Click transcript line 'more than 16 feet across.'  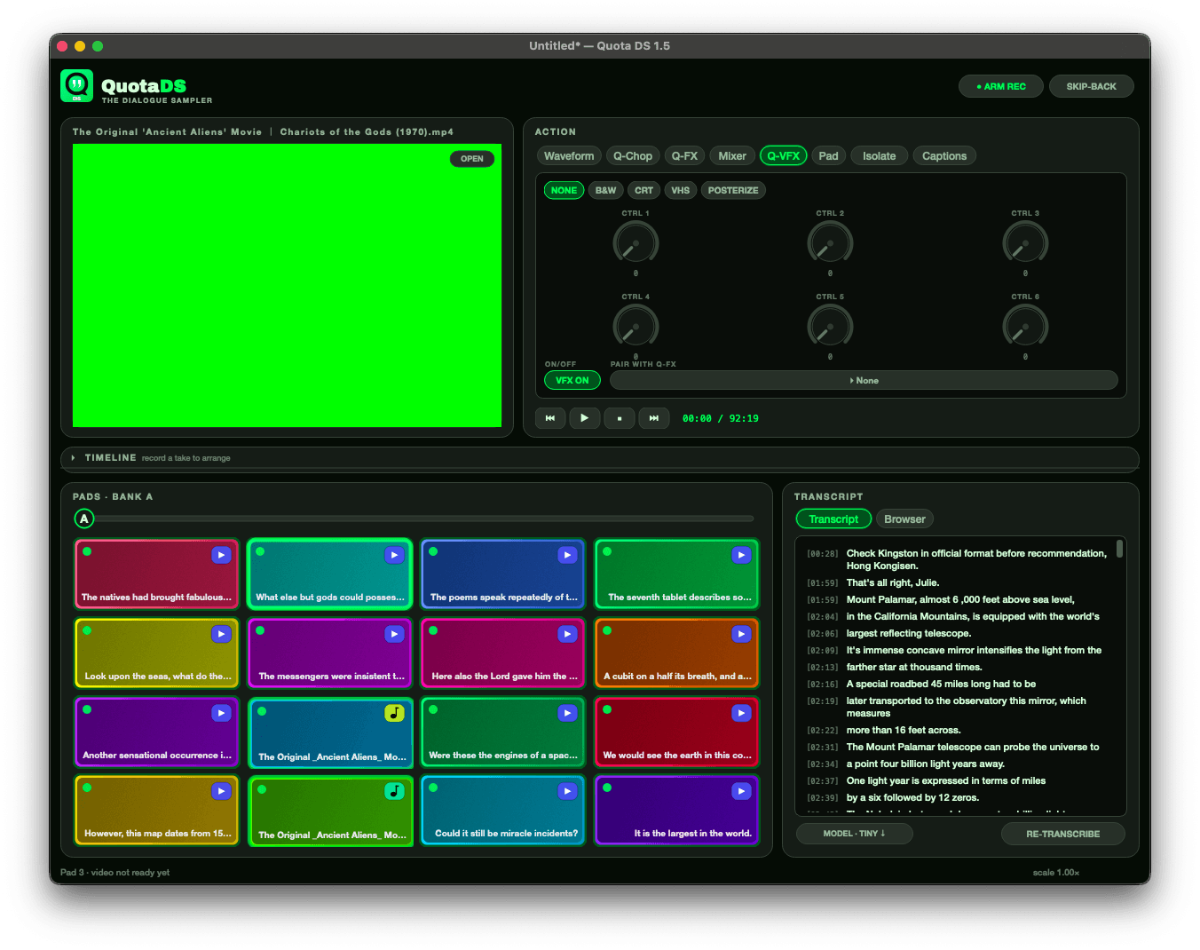pyautogui.click(x=904, y=730)
